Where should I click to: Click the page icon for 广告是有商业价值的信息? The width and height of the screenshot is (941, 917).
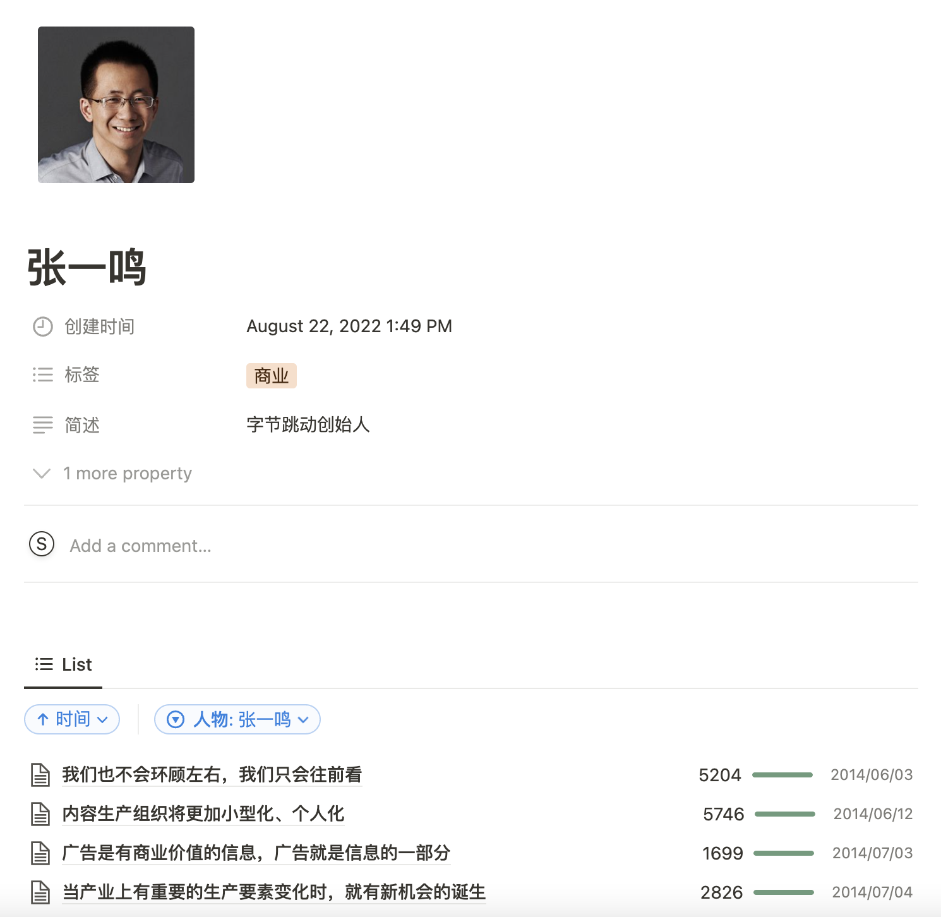pos(40,853)
